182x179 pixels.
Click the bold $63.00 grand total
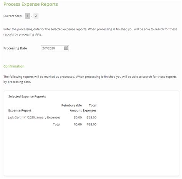pyautogui.click(x=92, y=124)
